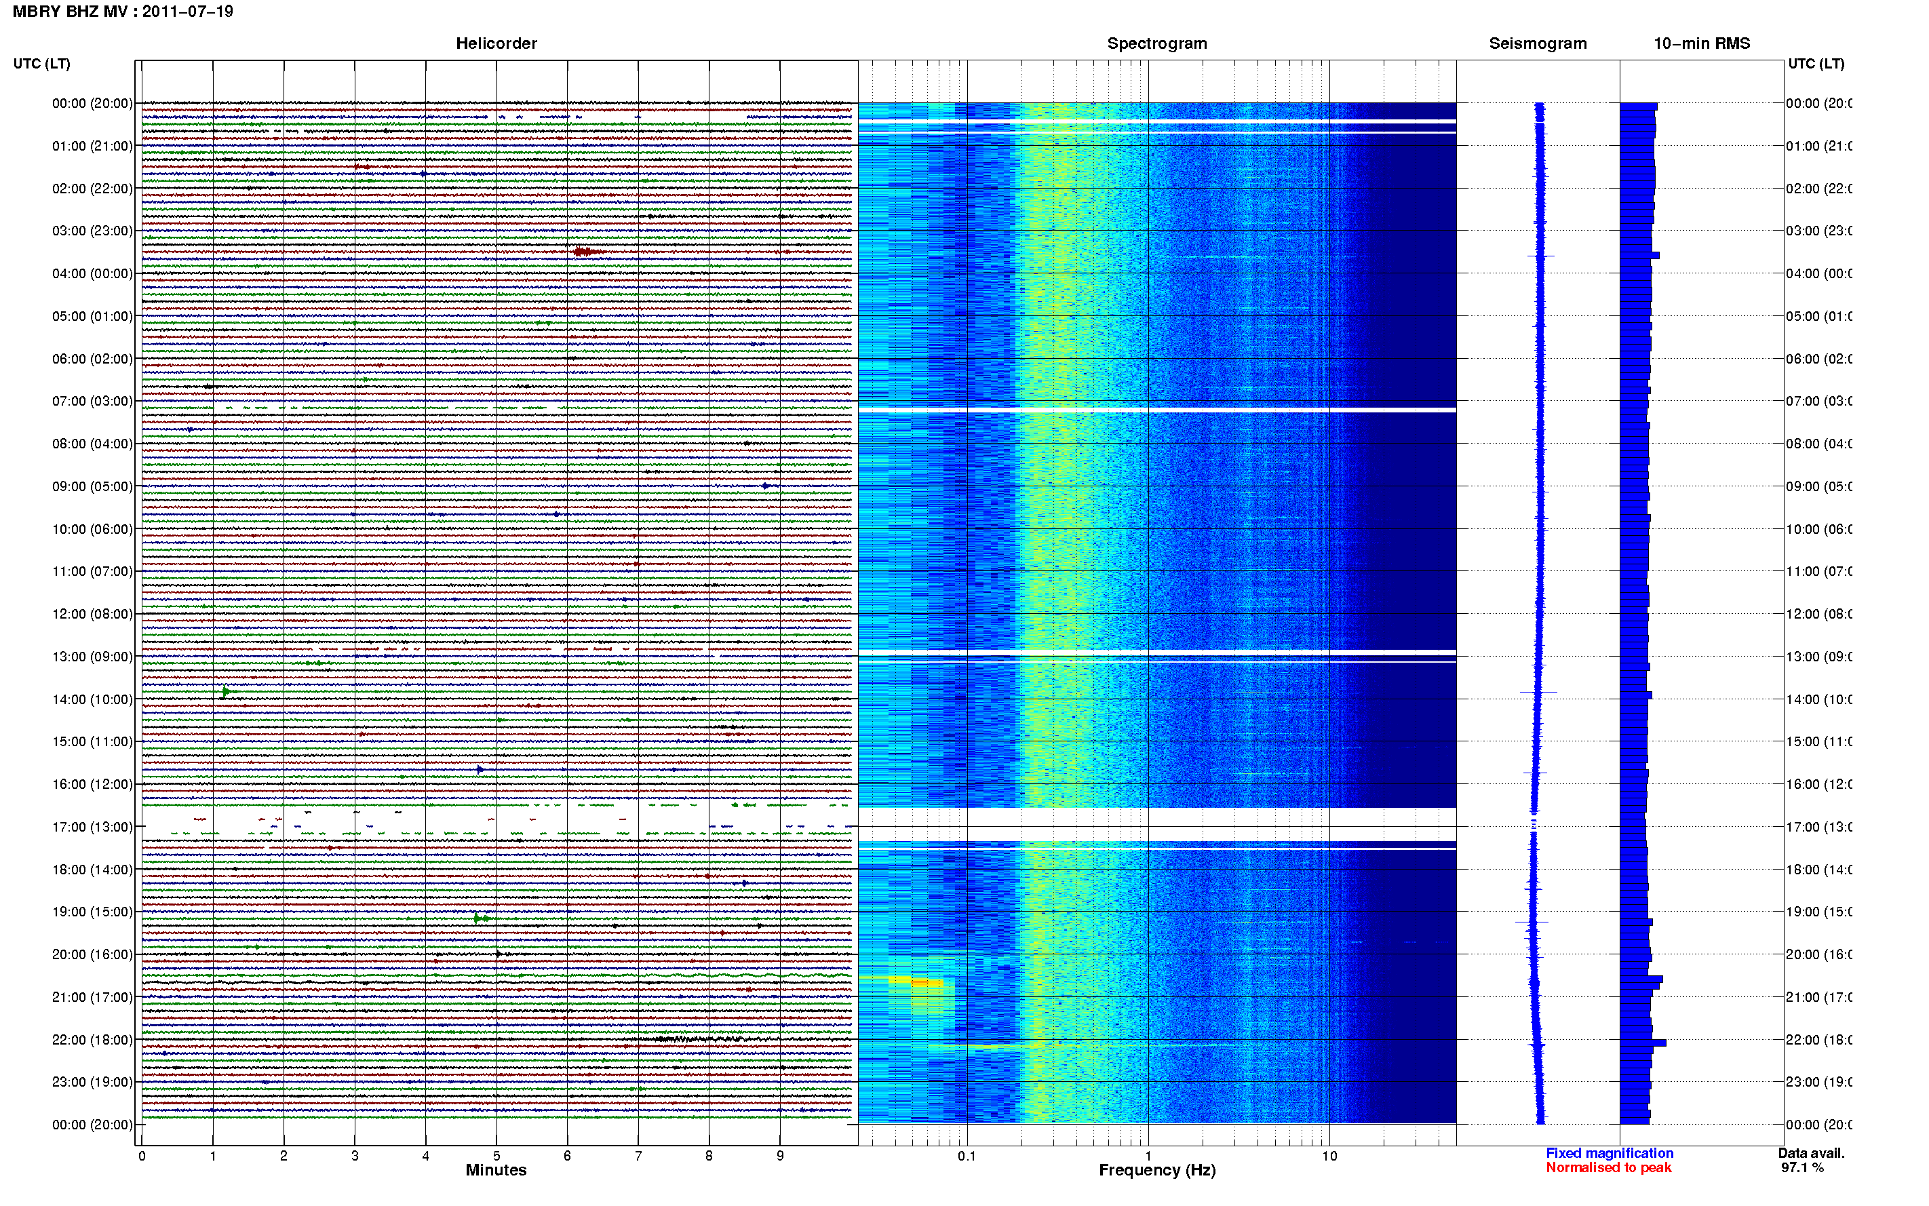The image size is (1929, 1206).
Task: Click the plot title MBRY BHZ MV : 2011-07-19
Action: [123, 11]
